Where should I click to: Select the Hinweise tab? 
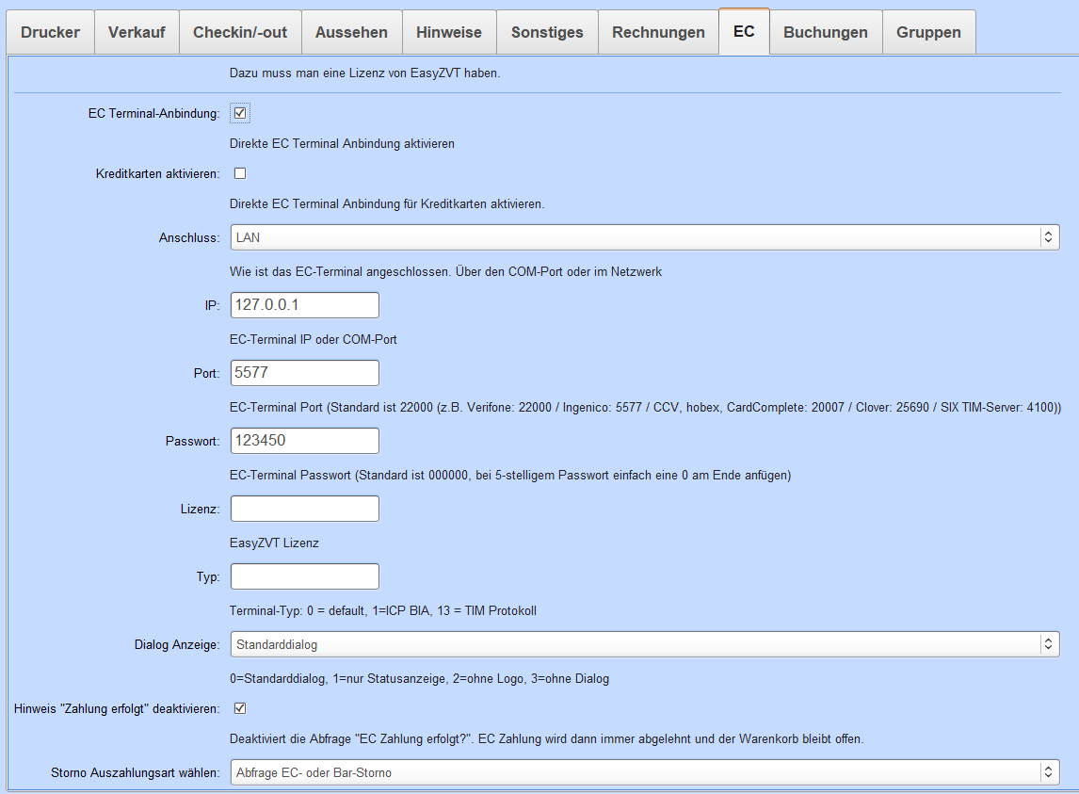(449, 32)
